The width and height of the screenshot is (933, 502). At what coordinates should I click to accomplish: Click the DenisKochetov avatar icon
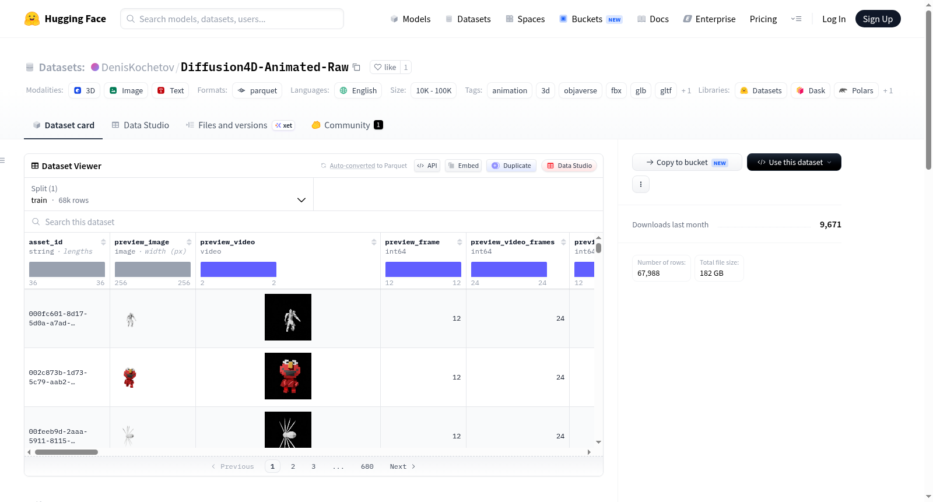(95, 67)
